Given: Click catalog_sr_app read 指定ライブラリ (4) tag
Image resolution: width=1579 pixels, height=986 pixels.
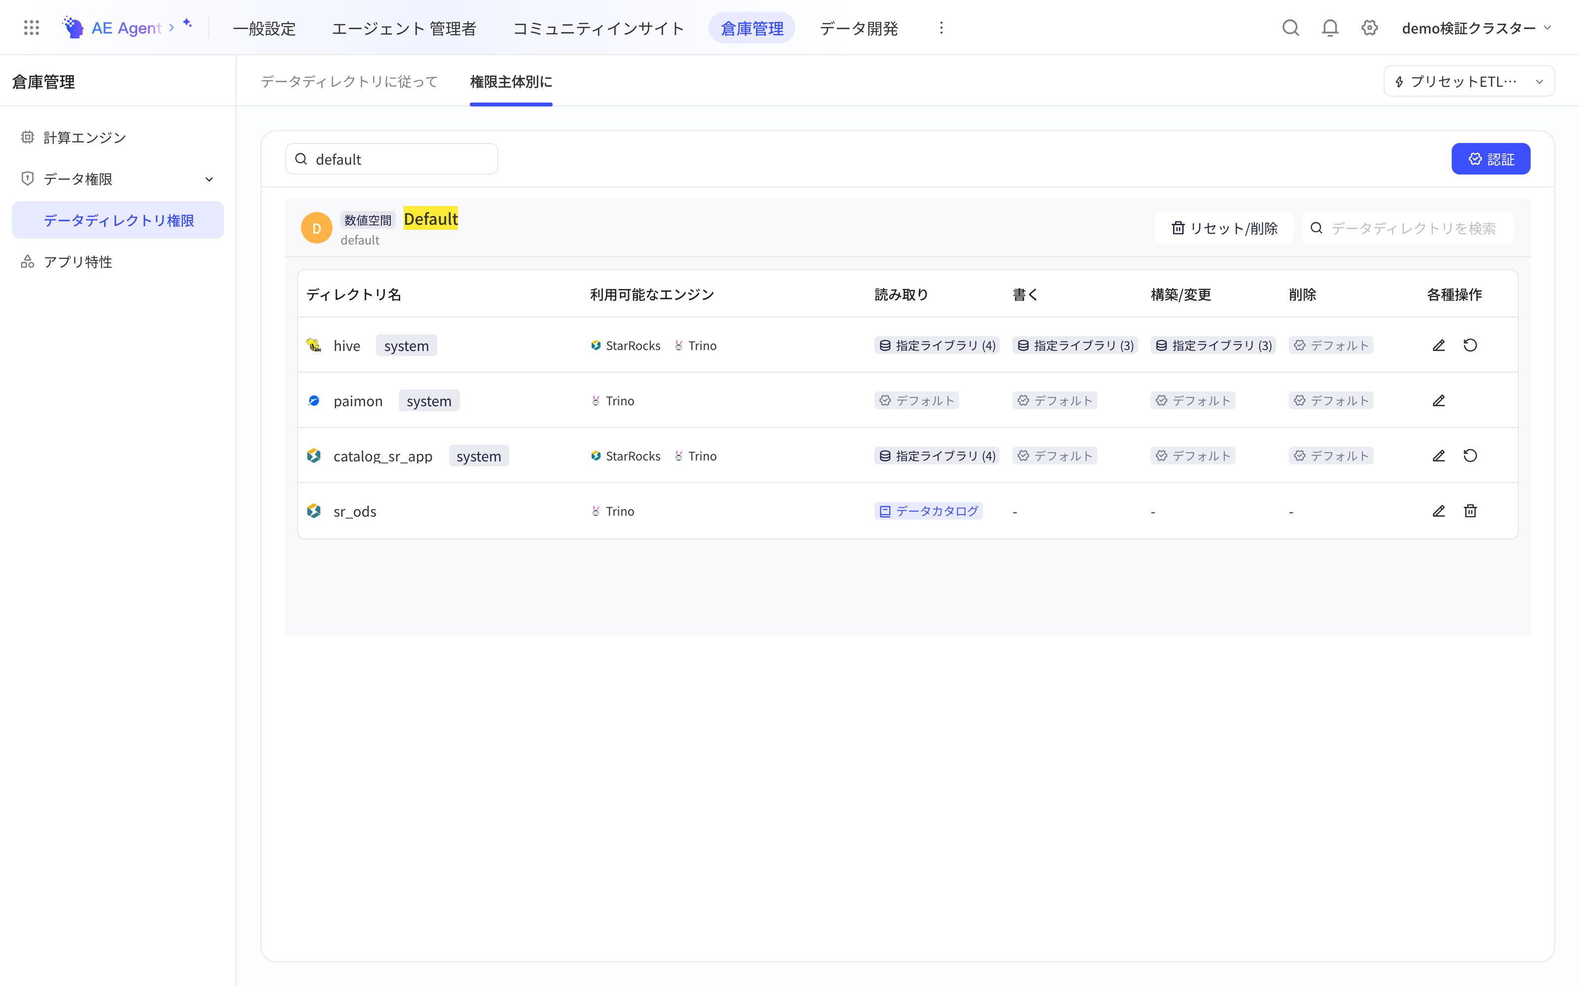Looking at the screenshot, I should point(937,455).
